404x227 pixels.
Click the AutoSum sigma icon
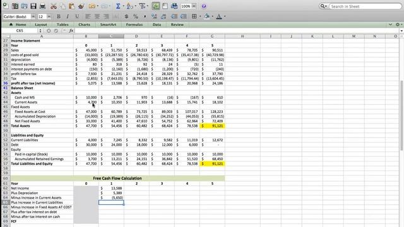pyautogui.click(x=118, y=6)
